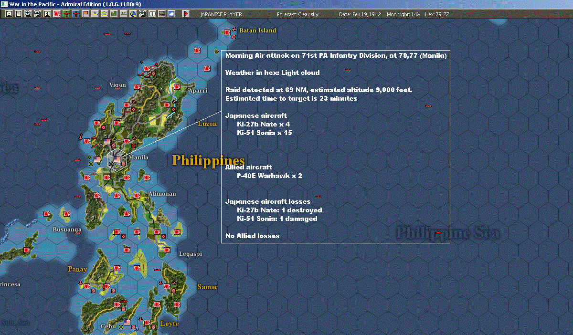573x335 pixels.
Task: Select the US flag unit at Manila hex
Action: [117, 159]
